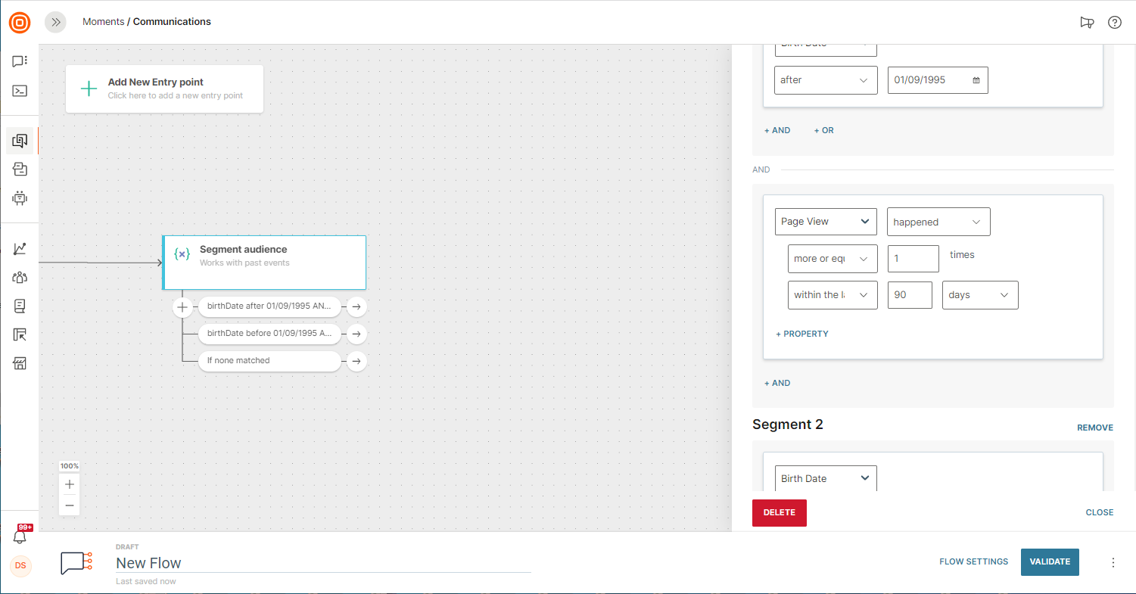This screenshot has width=1136, height=594.
Task: Open the 'happened' dropdown
Action: 938,222
